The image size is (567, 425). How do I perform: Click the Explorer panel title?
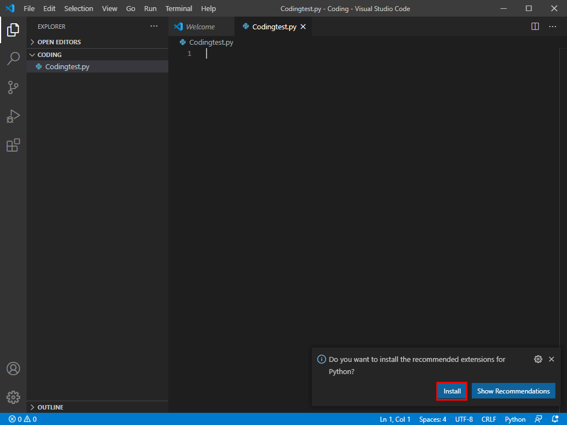pos(51,27)
